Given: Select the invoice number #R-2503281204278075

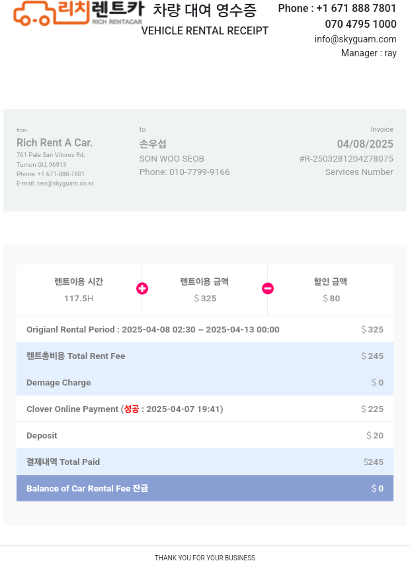Looking at the screenshot, I should 346,159.
